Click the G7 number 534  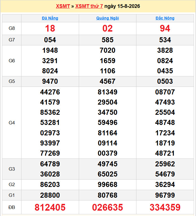pyautogui.click(x=165, y=40)
